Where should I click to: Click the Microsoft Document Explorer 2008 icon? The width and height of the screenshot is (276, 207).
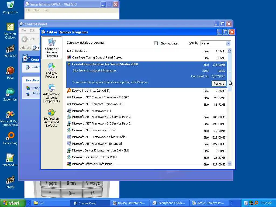tap(69, 157)
